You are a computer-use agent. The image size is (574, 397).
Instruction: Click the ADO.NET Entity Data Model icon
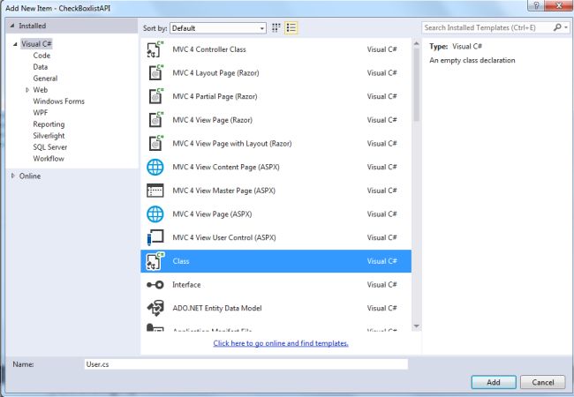point(155,308)
